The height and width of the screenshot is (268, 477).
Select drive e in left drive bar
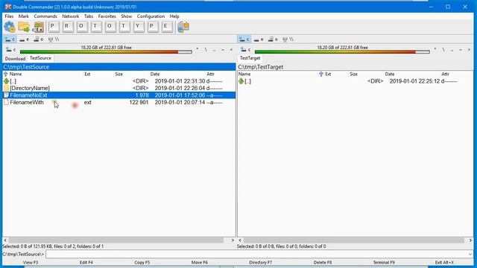pyautogui.click(x=24, y=39)
